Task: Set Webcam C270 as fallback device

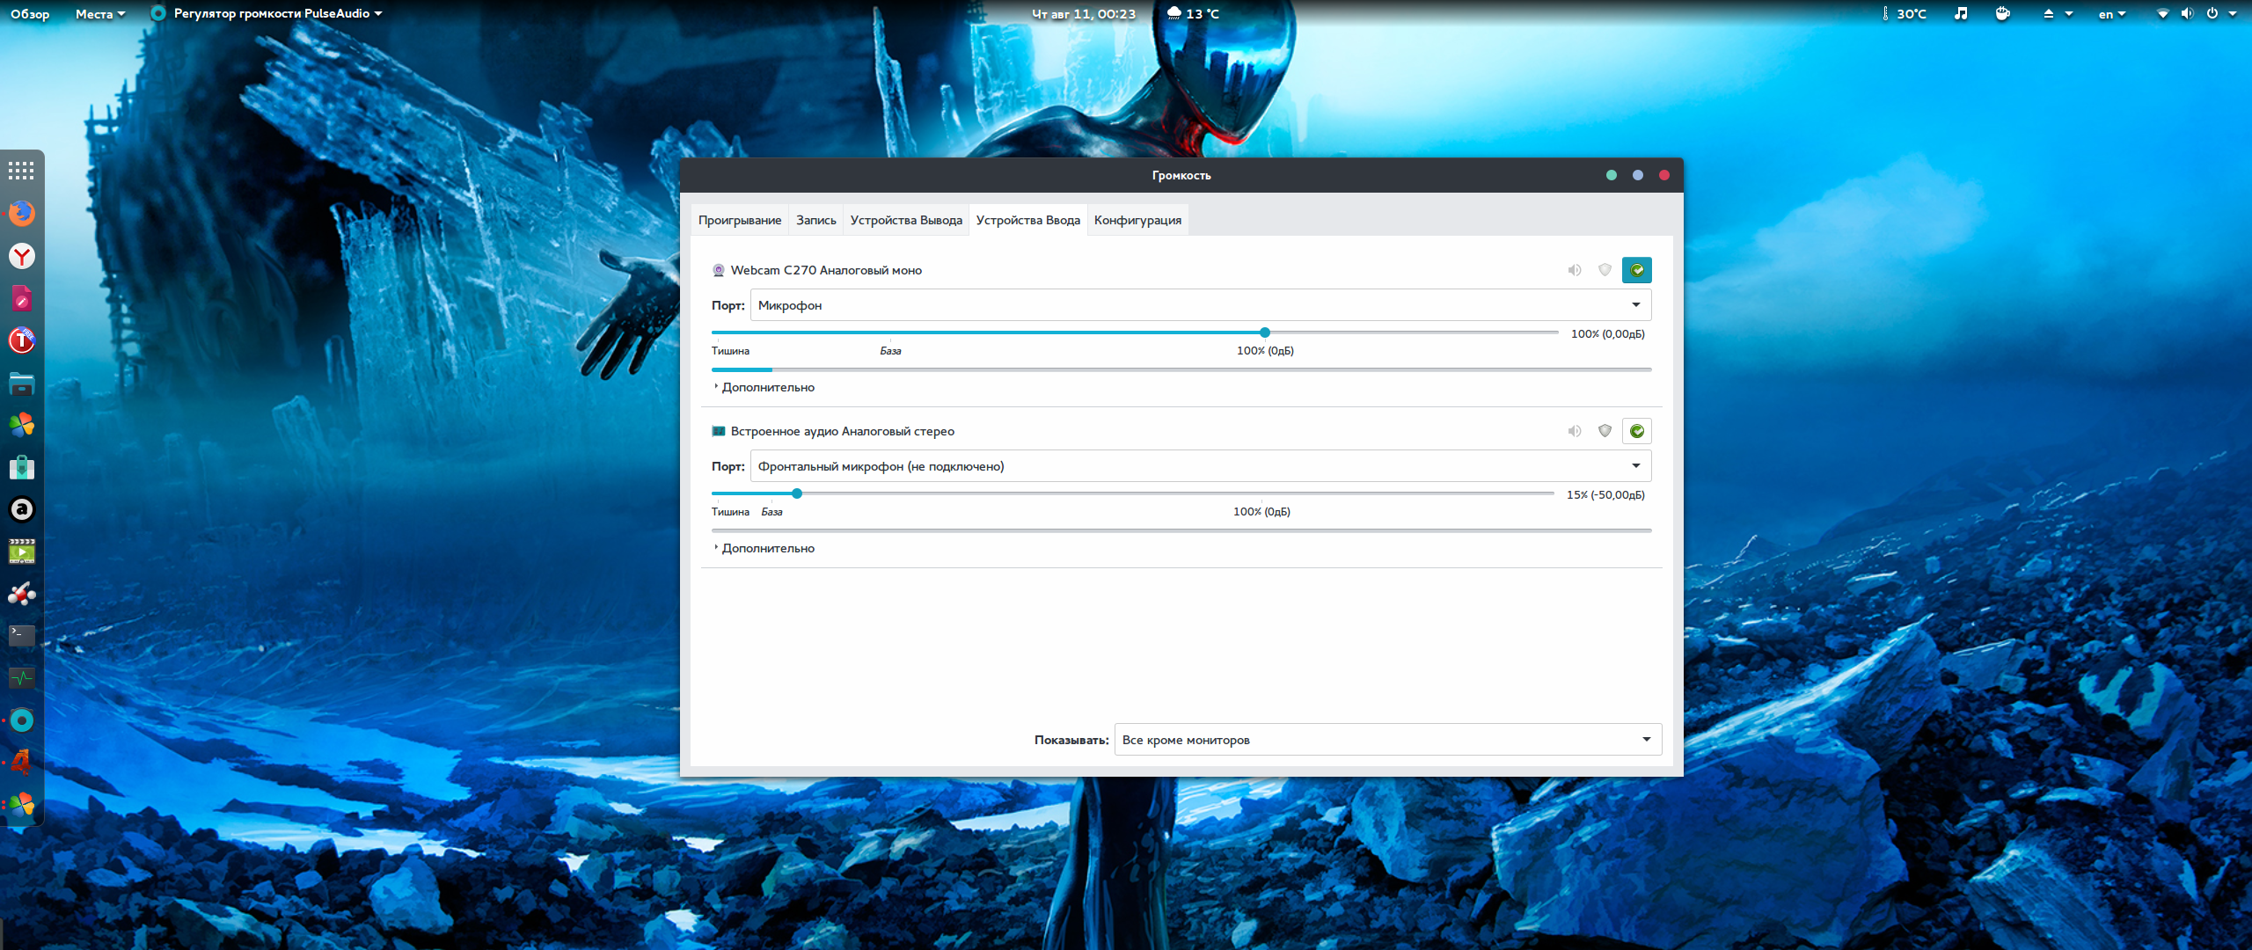Action: pyautogui.click(x=1636, y=270)
